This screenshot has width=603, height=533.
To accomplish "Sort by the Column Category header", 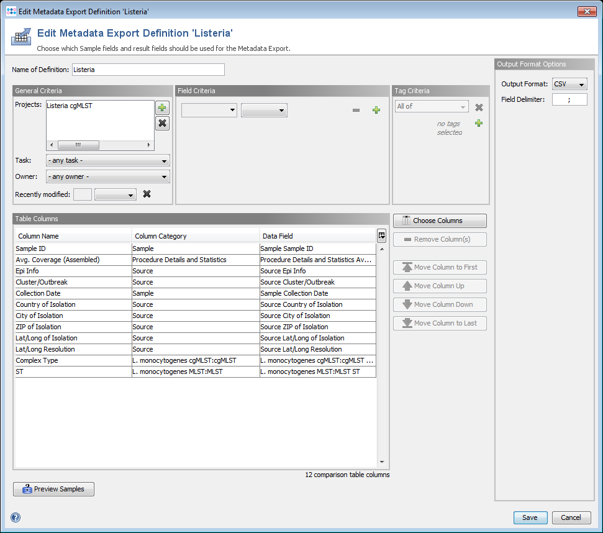I will coord(195,236).
